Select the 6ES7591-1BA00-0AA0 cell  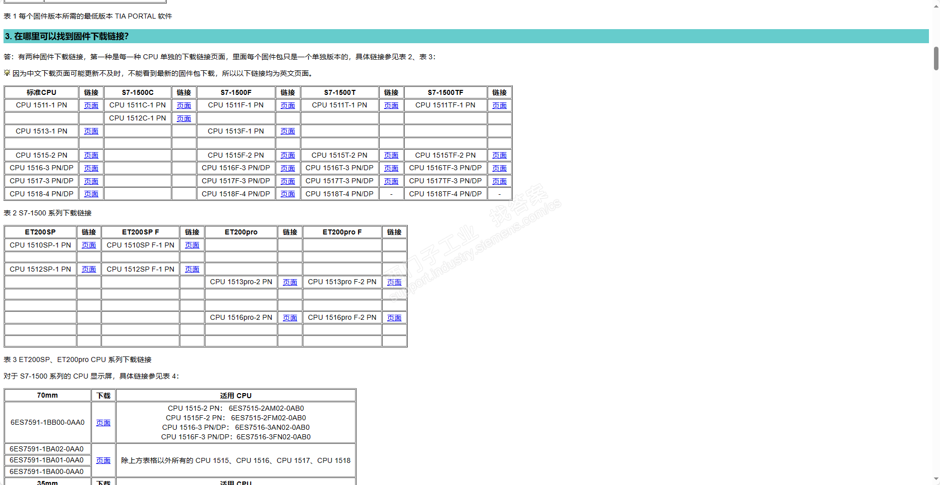(x=47, y=471)
